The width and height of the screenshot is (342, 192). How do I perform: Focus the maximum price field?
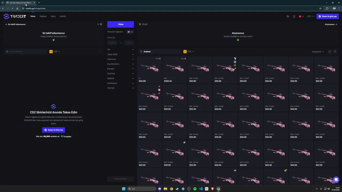129,43
